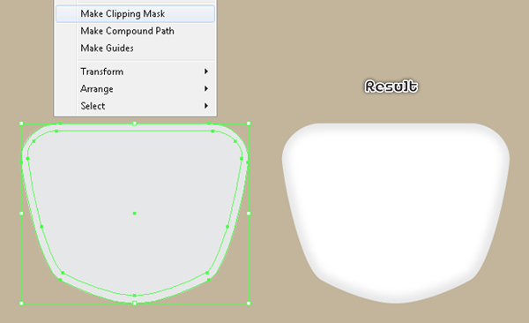Viewport: 529px width, 323px height.
Task: Click the center point of selected shape
Action: (135, 214)
